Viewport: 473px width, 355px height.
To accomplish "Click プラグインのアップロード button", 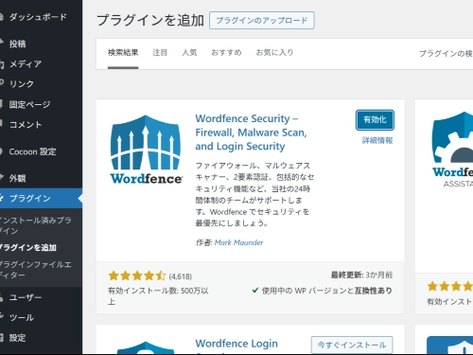I will coord(262,21).
